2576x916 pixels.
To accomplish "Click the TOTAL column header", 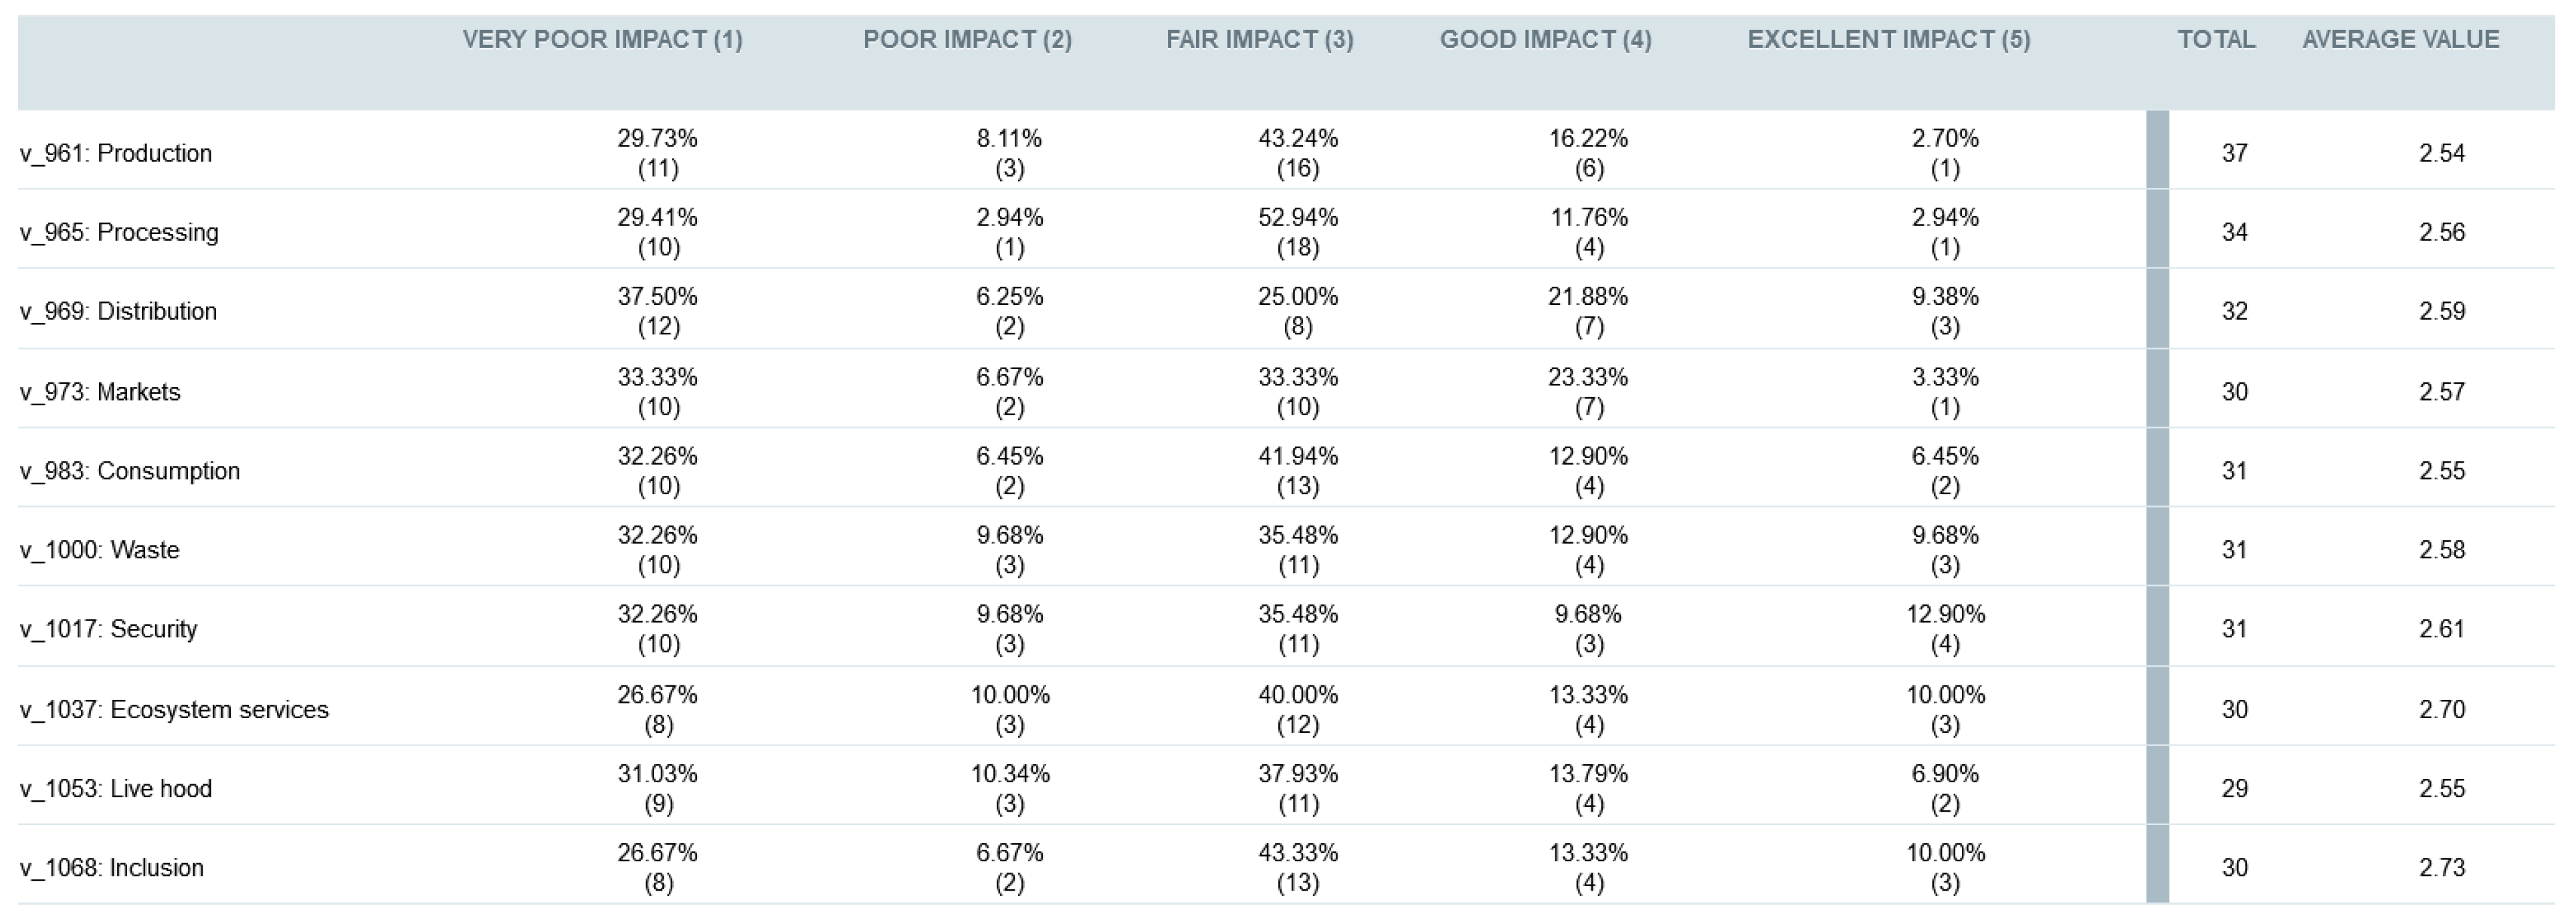I will 2216,40.
